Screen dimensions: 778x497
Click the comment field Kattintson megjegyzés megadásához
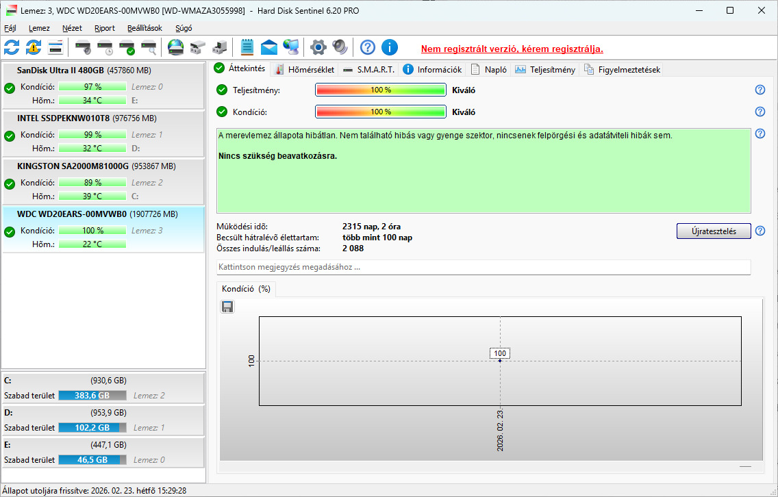click(484, 267)
